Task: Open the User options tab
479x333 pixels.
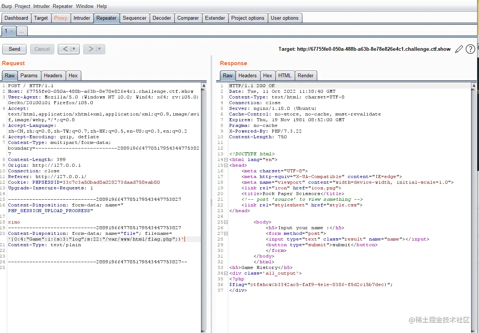Action: (x=285, y=18)
